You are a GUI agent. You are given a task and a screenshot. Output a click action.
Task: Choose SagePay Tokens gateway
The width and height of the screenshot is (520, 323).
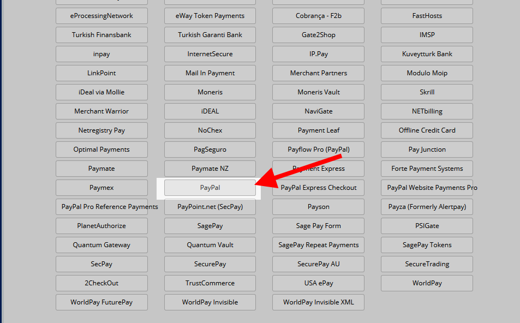pyautogui.click(x=427, y=245)
